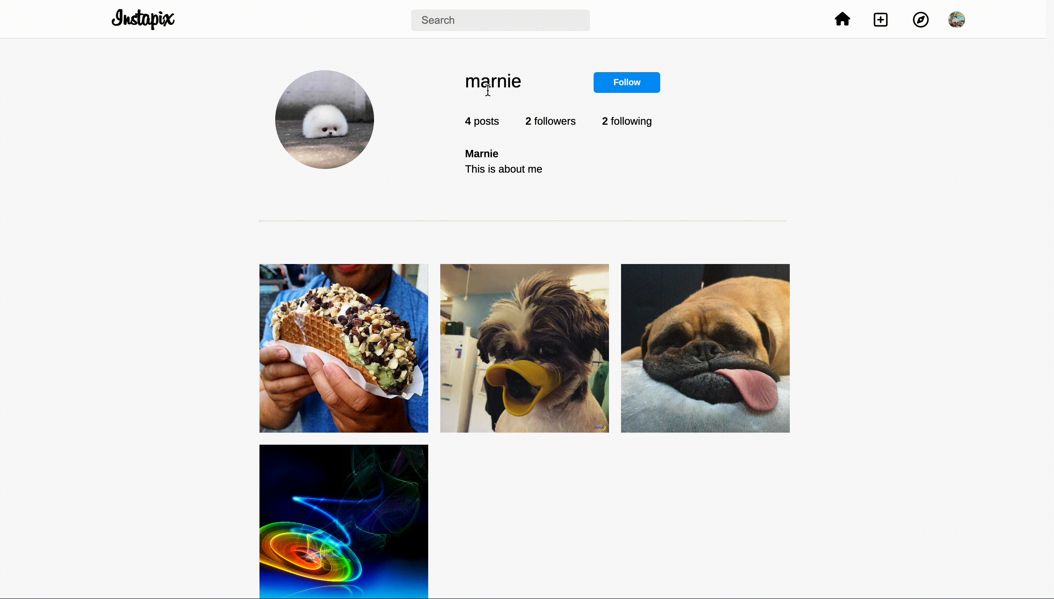
Task: Click the 2 following count link
Action: pyautogui.click(x=626, y=121)
